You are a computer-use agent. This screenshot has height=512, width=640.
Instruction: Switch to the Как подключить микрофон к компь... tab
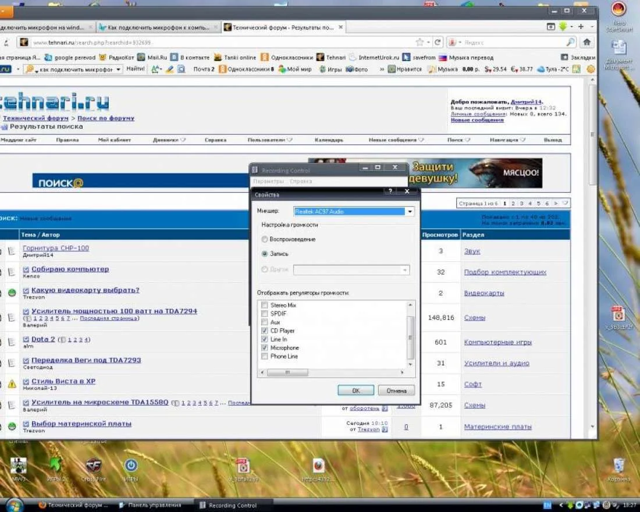157,27
